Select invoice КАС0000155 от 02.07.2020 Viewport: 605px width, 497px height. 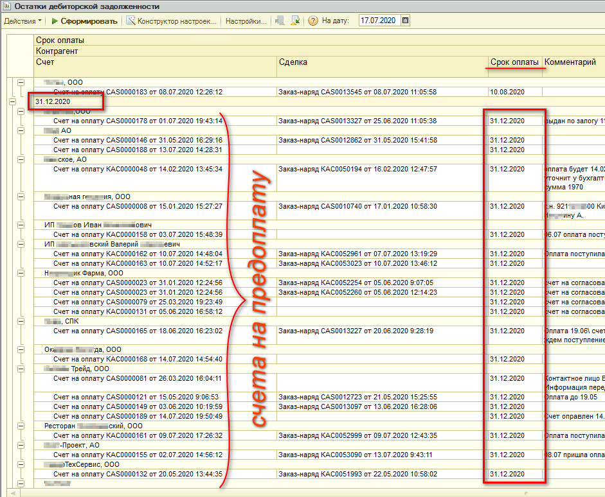[138, 455]
